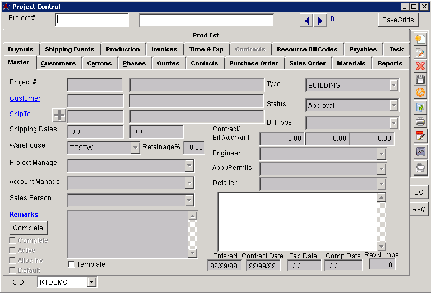
Task: Click the orange cancel circle icon
Action: (x=420, y=93)
